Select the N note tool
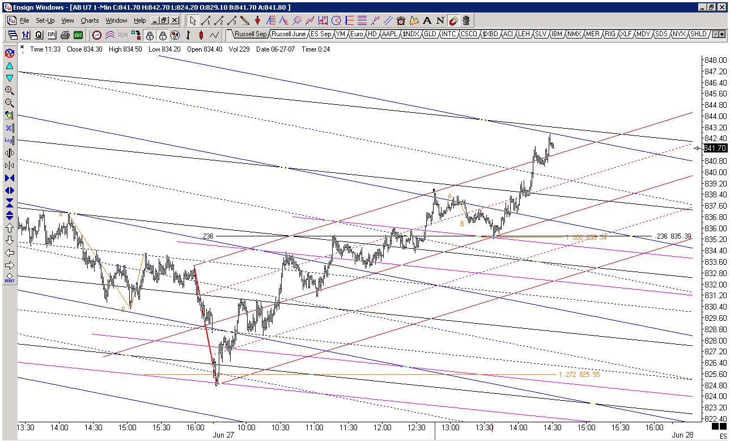The width and height of the screenshot is (730, 441). [x=440, y=20]
